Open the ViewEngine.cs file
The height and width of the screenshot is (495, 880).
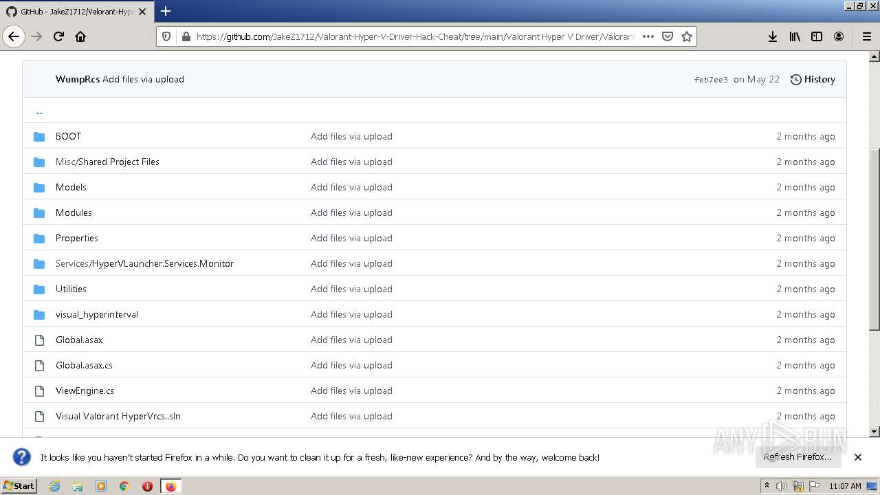(x=85, y=390)
